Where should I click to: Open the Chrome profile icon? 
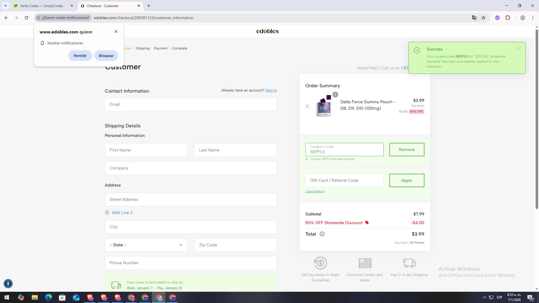(522, 18)
